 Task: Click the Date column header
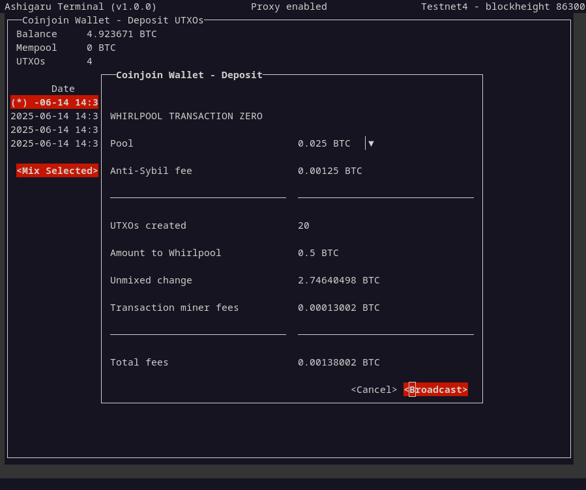[x=63, y=89]
